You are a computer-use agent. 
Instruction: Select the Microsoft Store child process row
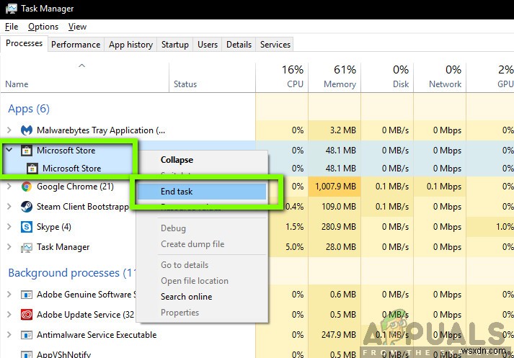point(71,169)
